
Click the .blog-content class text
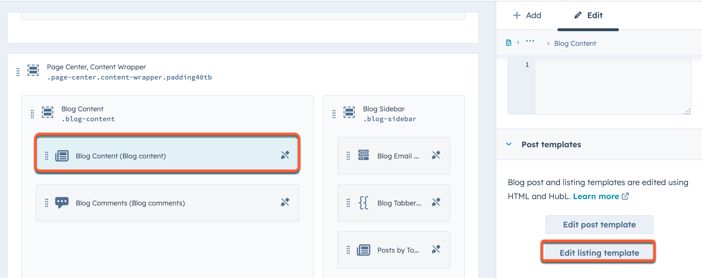(x=88, y=119)
